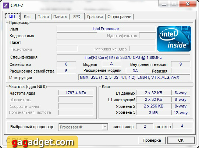Click the Спецификация field with i5-3337U

pyautogui.click(x=123, y=57)
